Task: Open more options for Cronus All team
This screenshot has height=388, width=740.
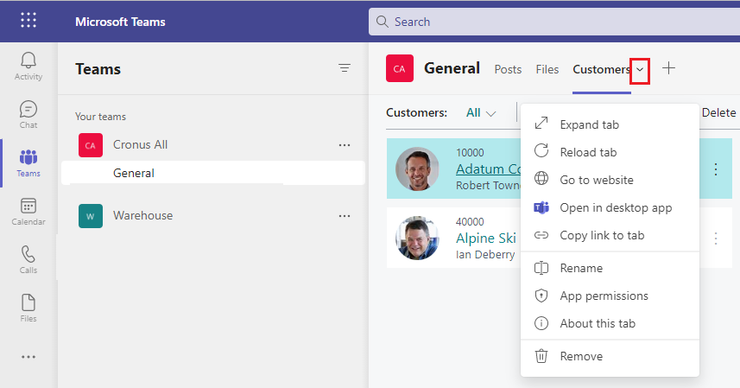Action: tap(345, 145)
